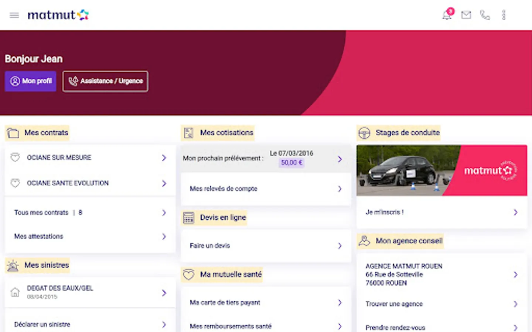
Task: Click the Mes contrats folder icon
Action: pos(13,133)
